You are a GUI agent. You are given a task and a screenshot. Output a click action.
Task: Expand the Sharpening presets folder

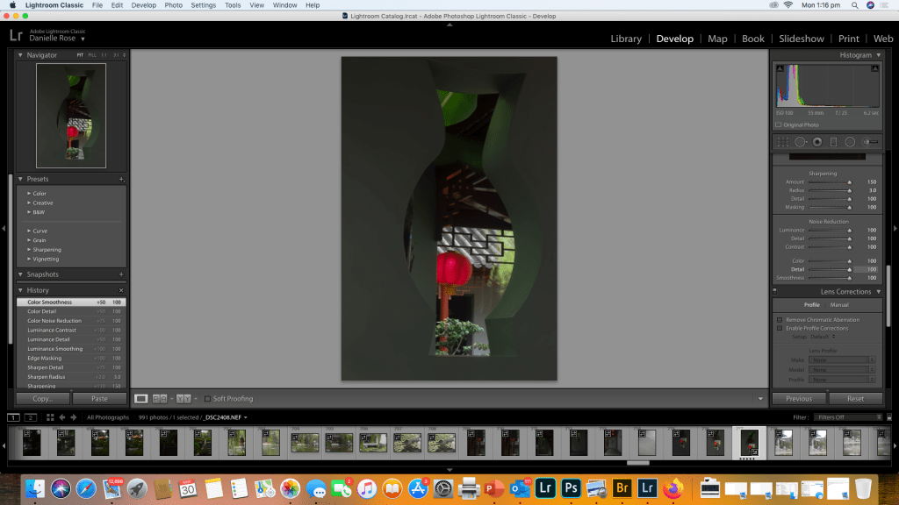pyautogui.click(x=29, y=250)
